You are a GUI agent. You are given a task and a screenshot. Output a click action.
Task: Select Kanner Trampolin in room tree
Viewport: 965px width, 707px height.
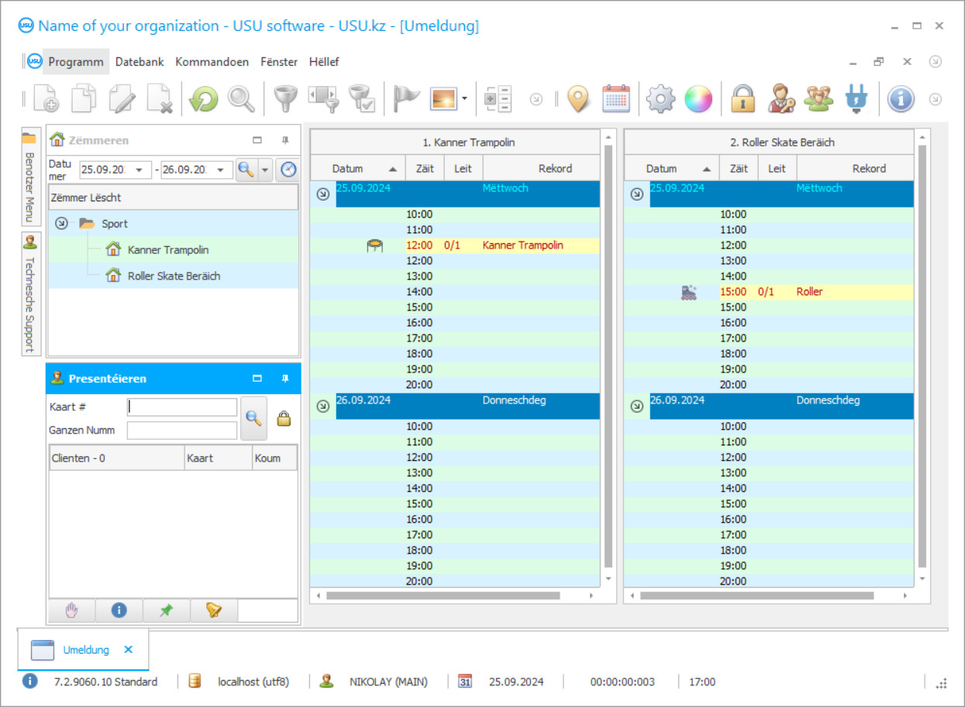coord(167,250)
